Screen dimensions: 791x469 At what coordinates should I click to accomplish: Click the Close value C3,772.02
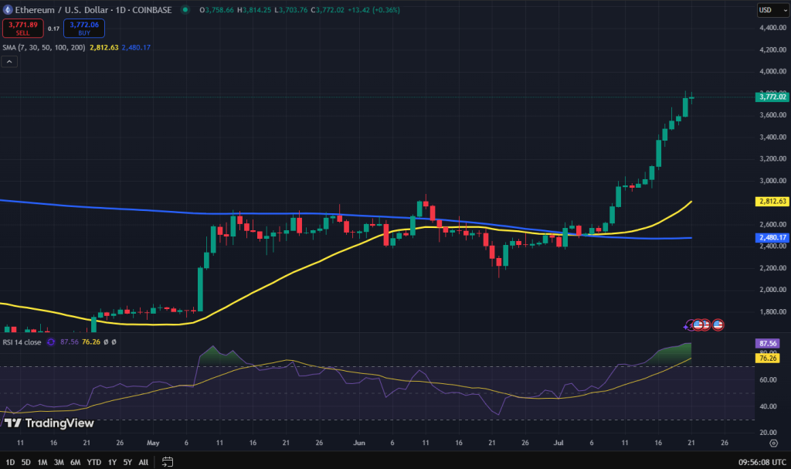point(328,10)
